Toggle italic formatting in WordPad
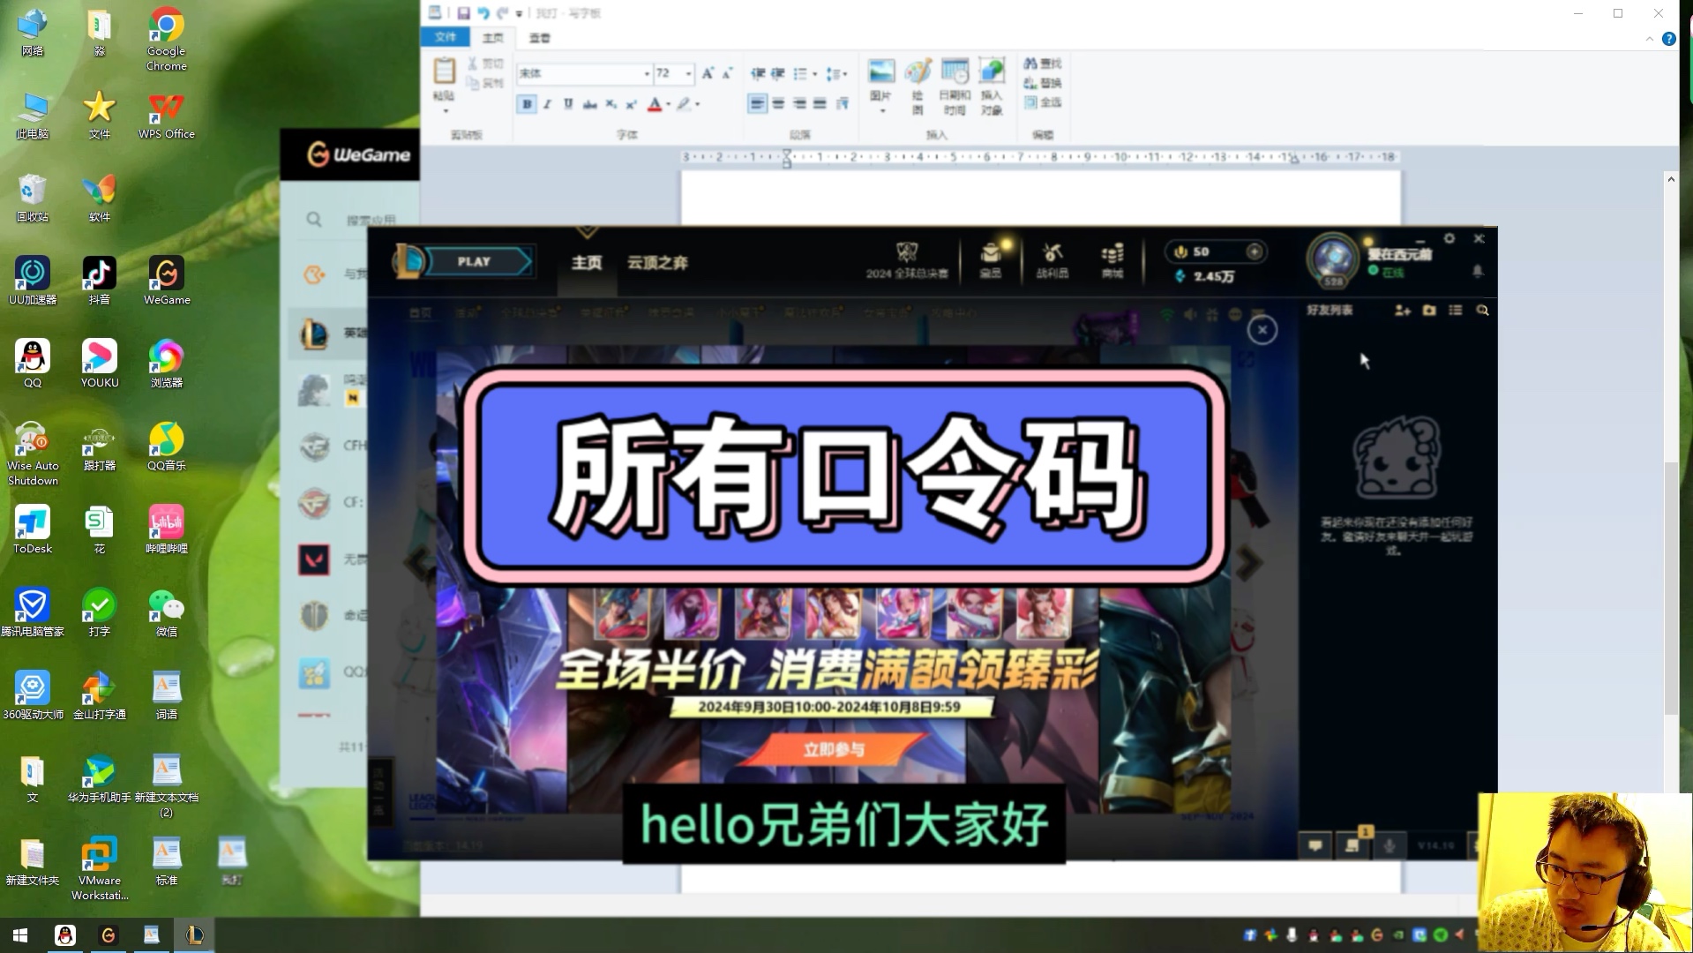 547,104
